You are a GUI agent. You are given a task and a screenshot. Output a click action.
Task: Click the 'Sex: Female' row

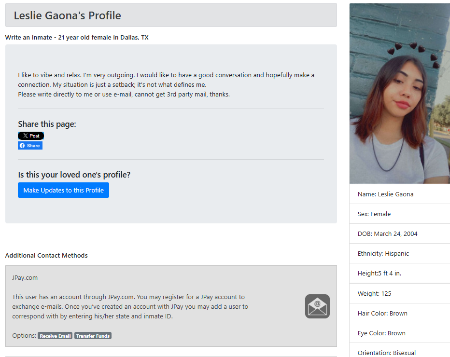coord(399,214)
